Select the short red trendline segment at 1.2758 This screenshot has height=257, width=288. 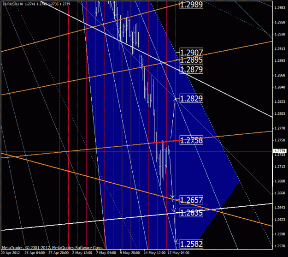pyautogui.click(x=165, y=142)
